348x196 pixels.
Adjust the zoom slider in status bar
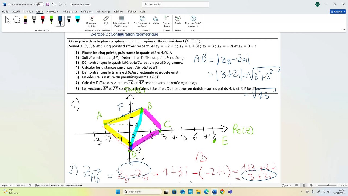pos(328,185)
